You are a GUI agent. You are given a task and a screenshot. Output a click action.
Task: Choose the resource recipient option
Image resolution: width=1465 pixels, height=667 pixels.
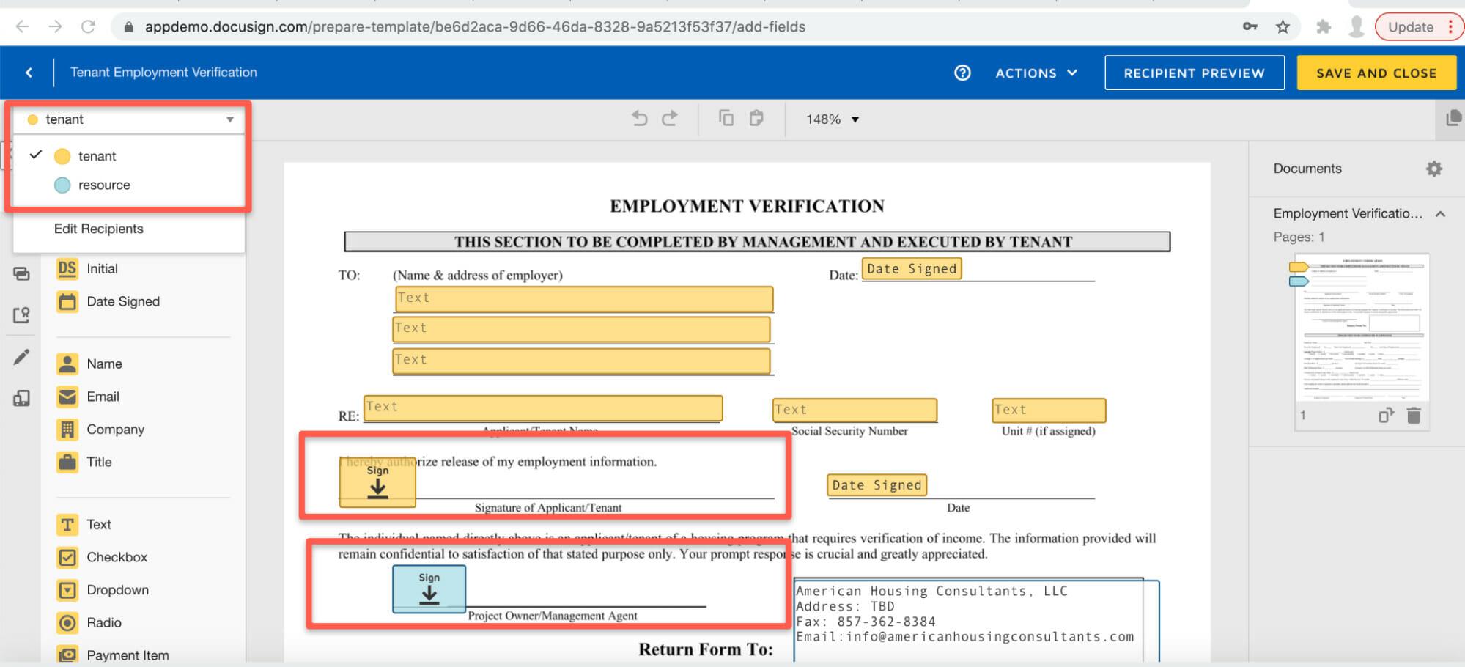103,185
